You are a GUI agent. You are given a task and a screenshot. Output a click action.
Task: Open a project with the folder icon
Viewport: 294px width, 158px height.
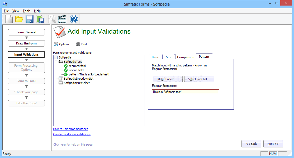19,19
